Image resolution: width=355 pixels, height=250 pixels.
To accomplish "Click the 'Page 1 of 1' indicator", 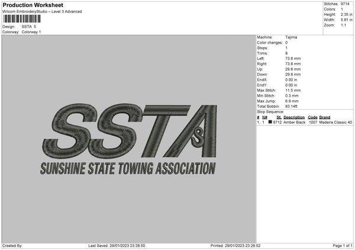I will pos(343,246).
